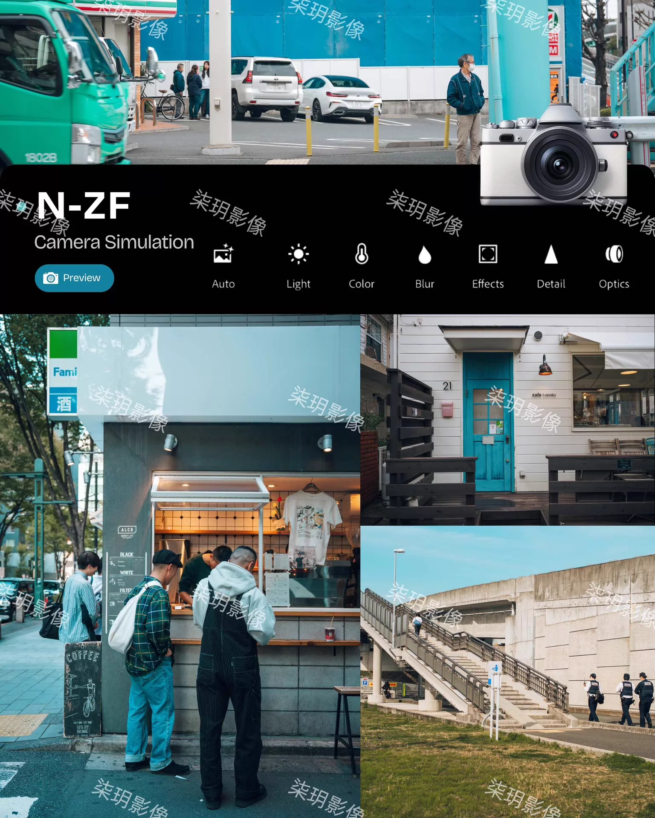The height and width of the screenshot is (818, 655).
Task: Click the teal dot beside N-ZF
Action: click(20, 207)
